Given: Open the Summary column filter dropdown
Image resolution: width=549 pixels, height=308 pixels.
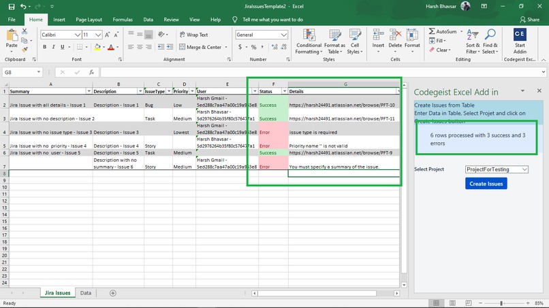Looking at the screenshot, I should pyautogui.click(x=89, y=91).
